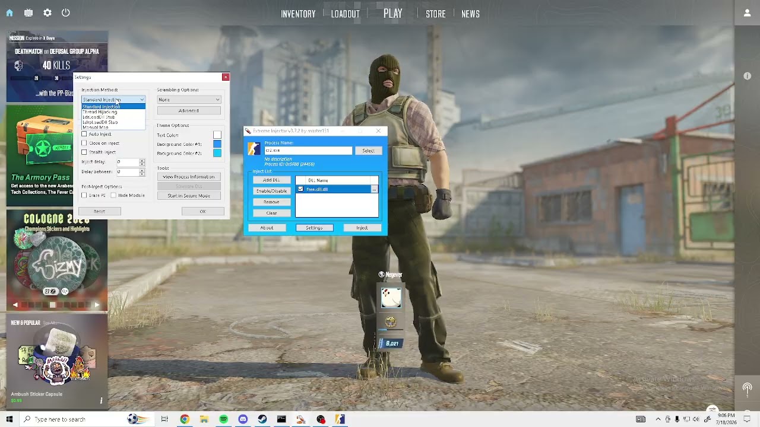
Task: Show hidden system tray icons
Action: tap(658, 419)
